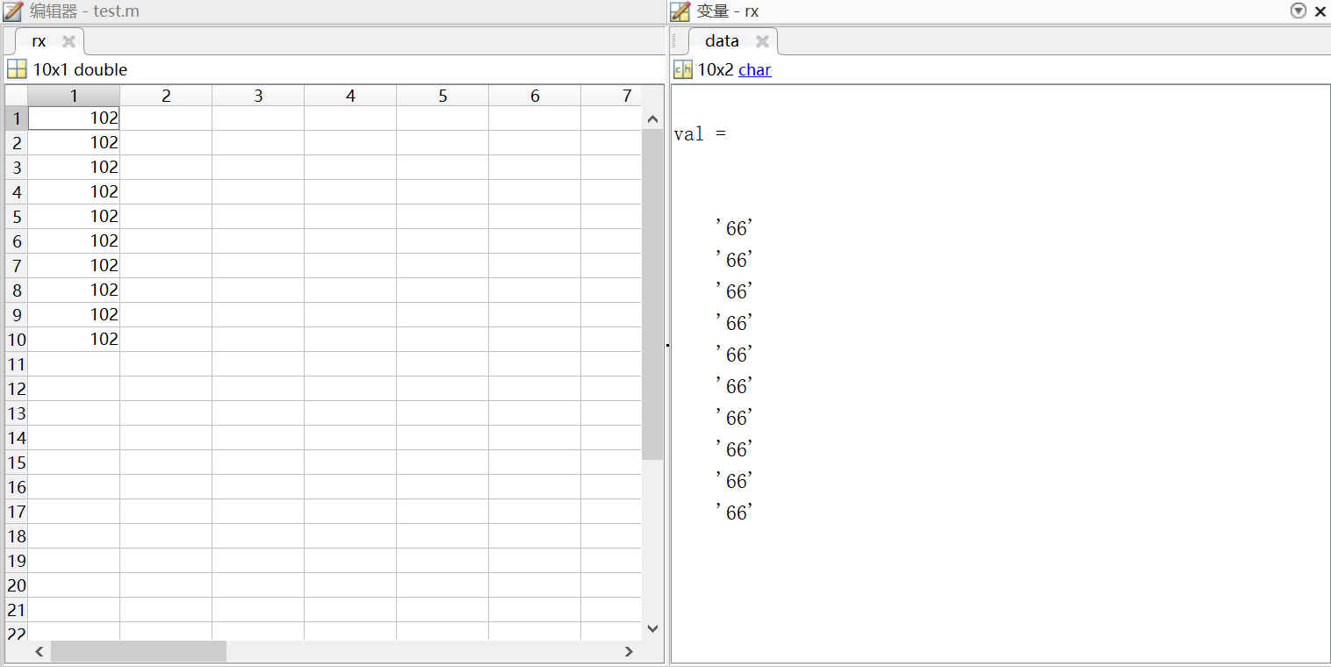Select column header 7
Screen dimensions: 1331x667
612,96
